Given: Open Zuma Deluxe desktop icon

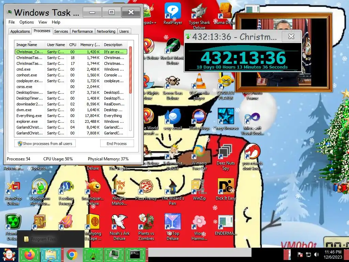Looking at the screenshot, I should click(x=225, y=14).
